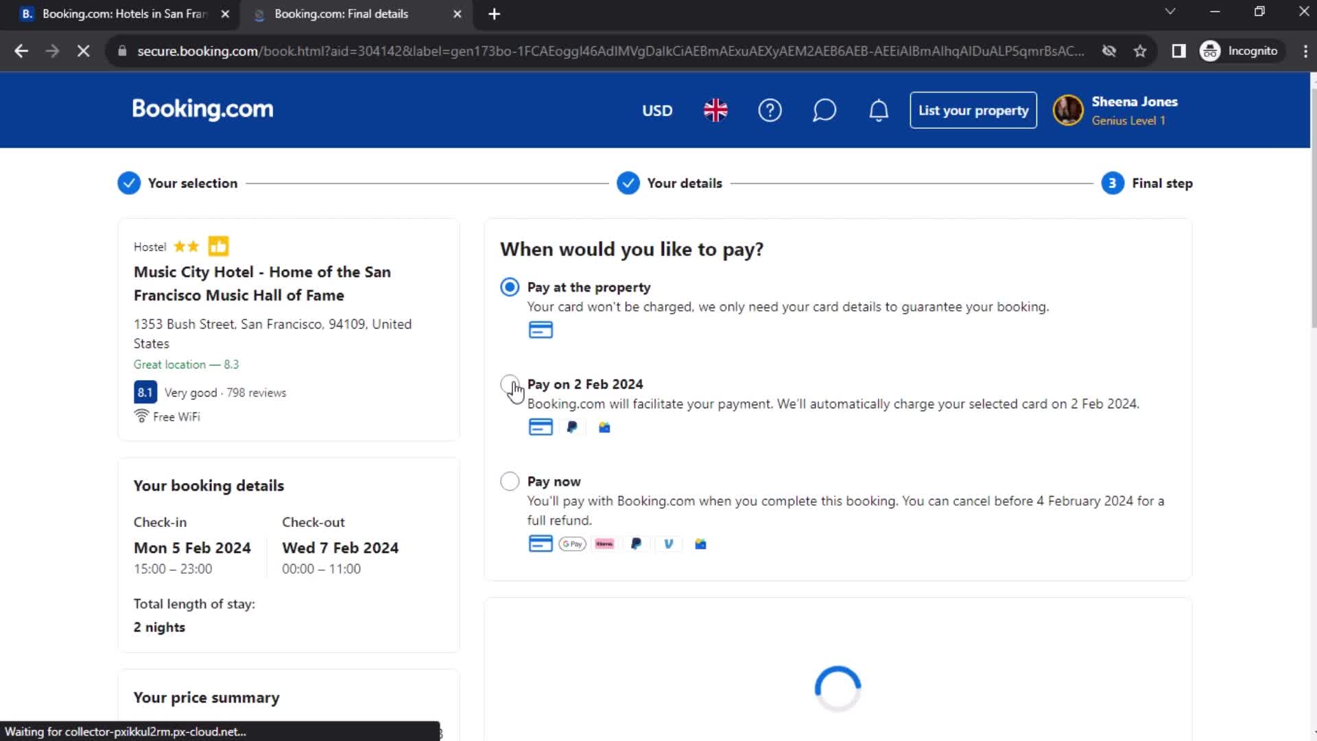Click the PayPal icon under Pay on 2 Feb 2024
This screenshot has width=1317, height=741.
click(572, 427)
